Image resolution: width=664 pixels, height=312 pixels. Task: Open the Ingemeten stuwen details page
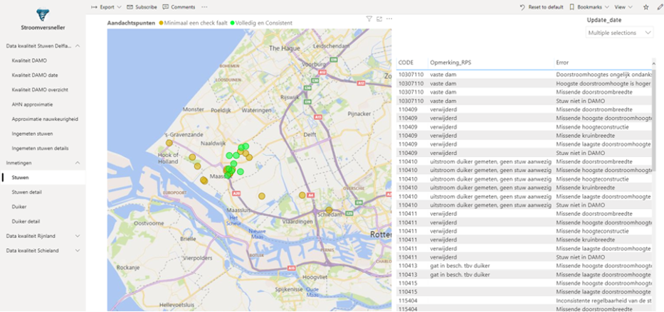(40, 149)
